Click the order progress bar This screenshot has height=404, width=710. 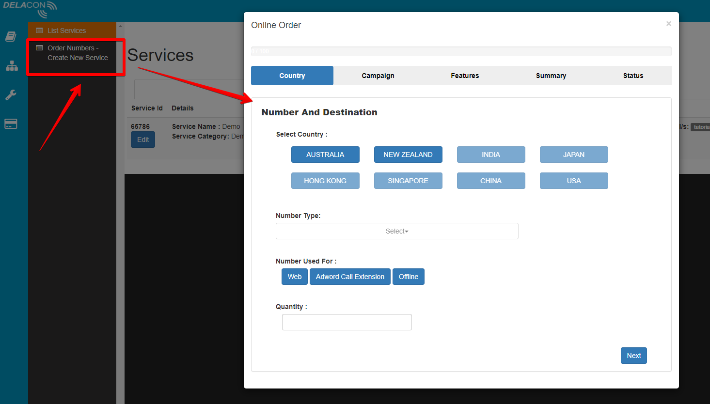(x=461, y=51)
